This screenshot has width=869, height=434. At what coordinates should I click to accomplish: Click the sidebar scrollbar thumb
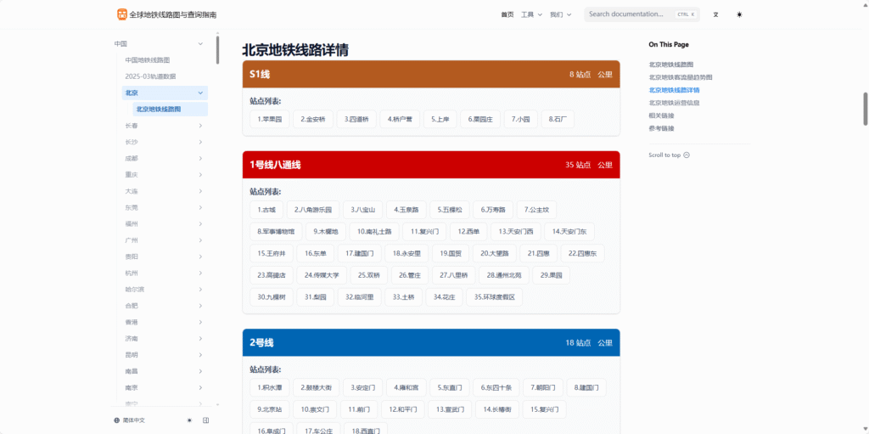coord(218,50)
